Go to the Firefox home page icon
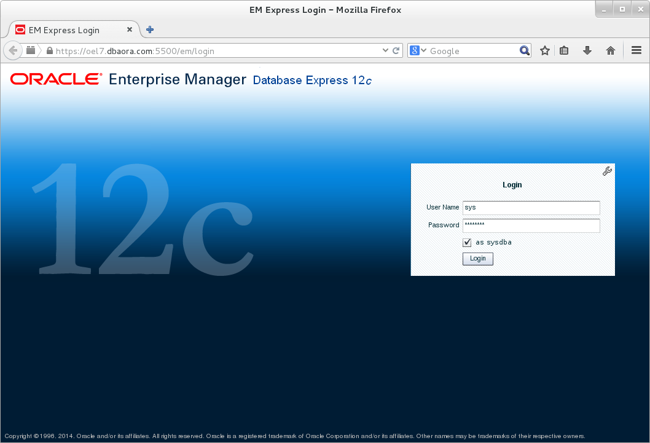The height and width of the screenshot is (443, 650). [610, 50]
